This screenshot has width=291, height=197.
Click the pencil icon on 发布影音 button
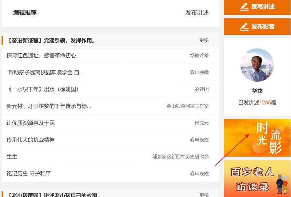[x=244, y=26]
